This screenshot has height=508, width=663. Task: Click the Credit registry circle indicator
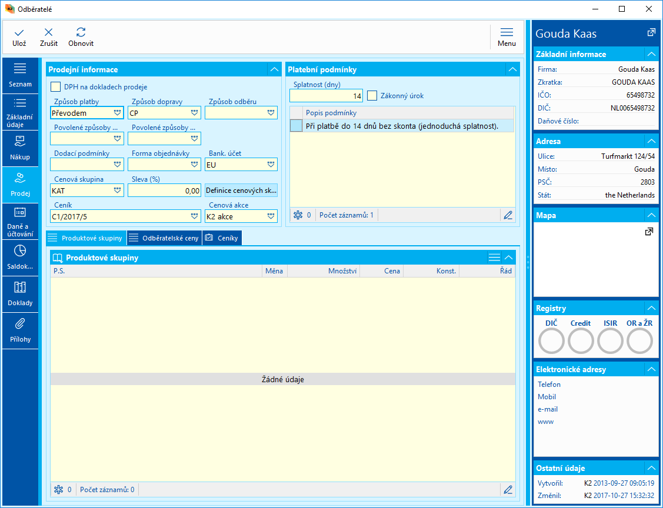(x=581, y=340)
